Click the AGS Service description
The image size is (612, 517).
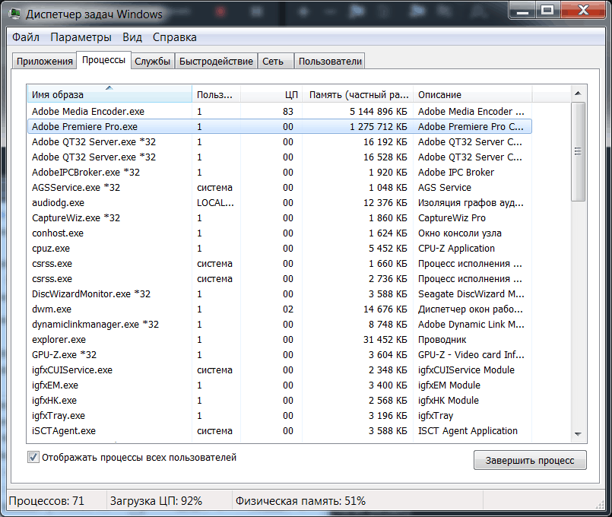tap(445, 188)
